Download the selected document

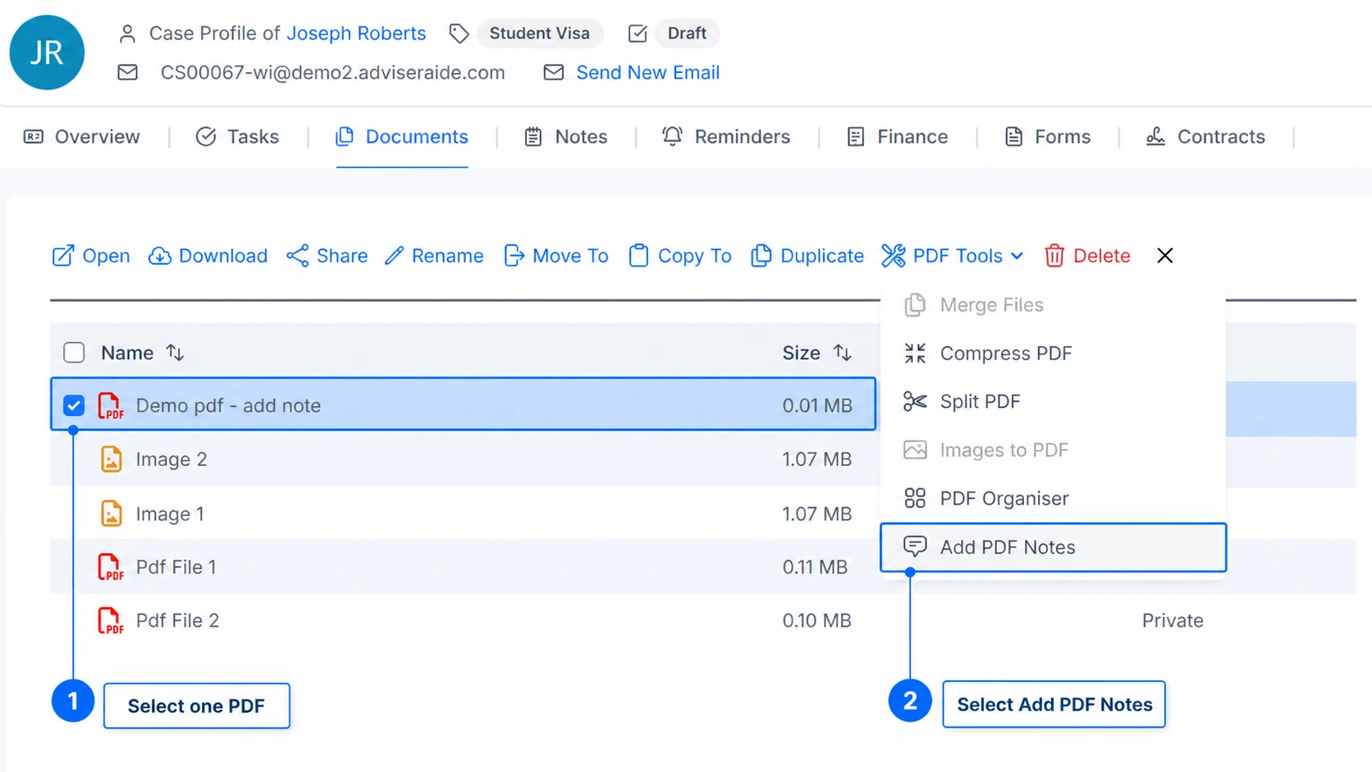click(208, 256)
